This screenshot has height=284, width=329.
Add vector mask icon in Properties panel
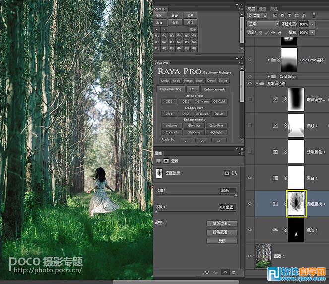click(x=234, y=173)
